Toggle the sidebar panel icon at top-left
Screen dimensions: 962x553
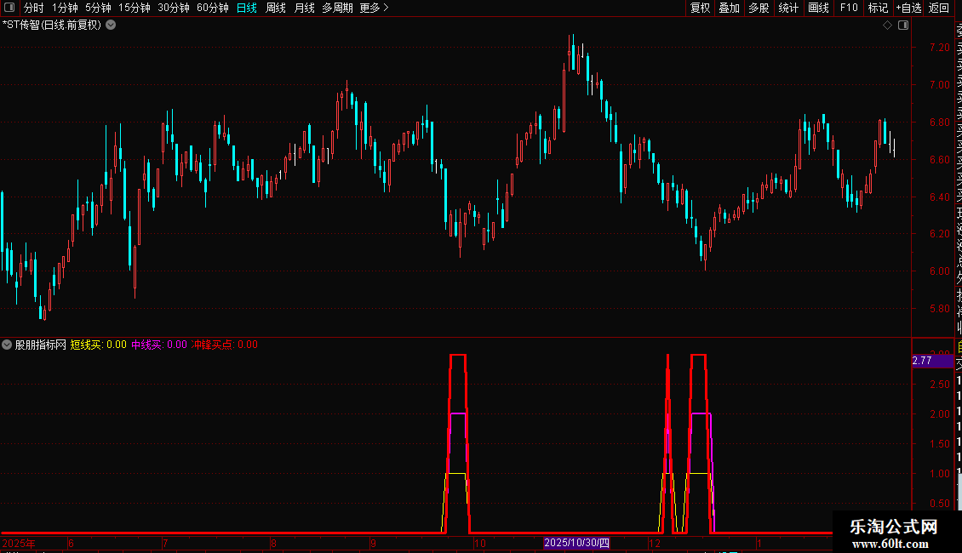coord(9,8)
